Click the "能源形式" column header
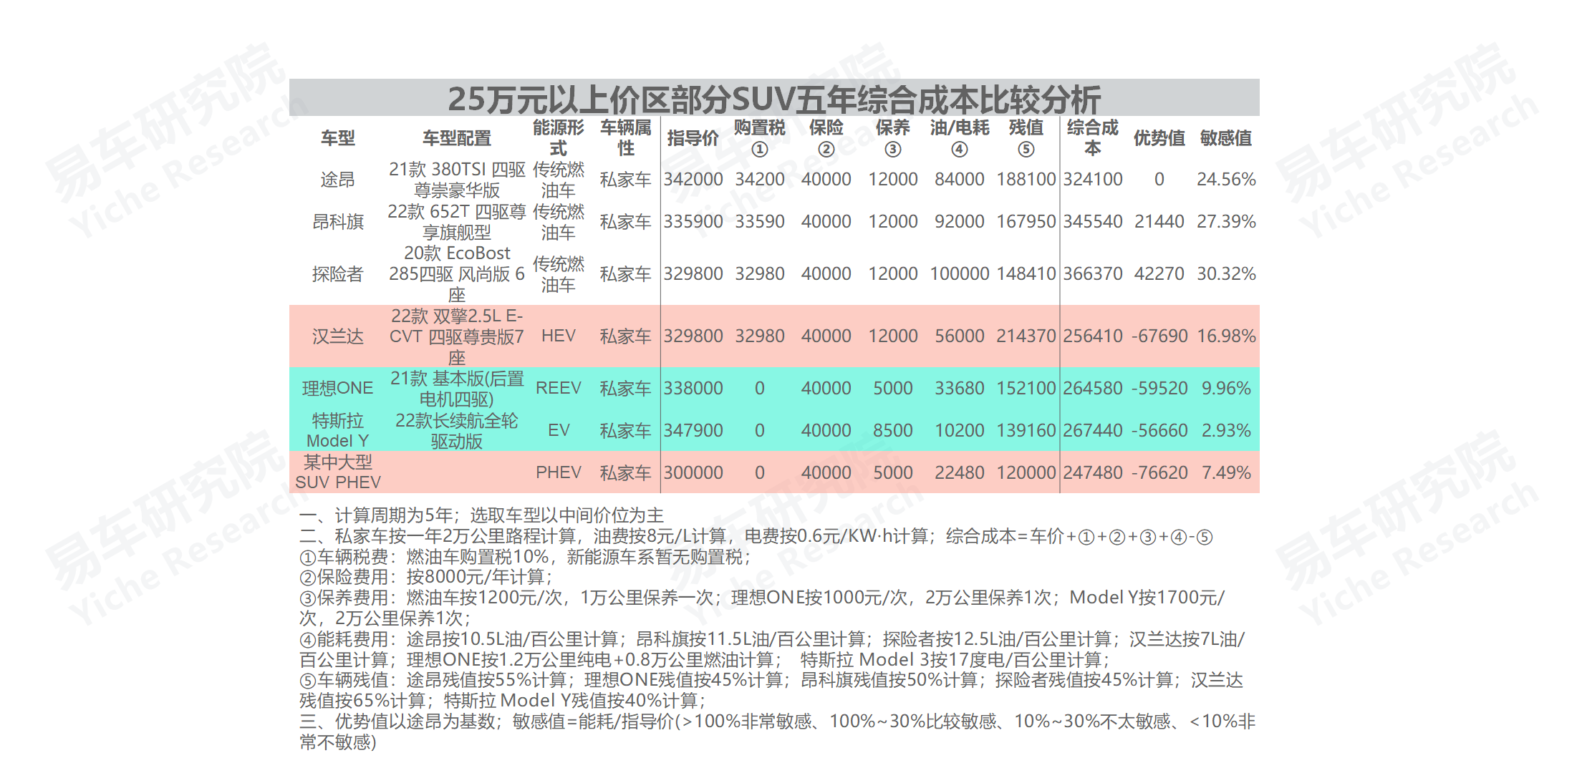 [559, 138]
